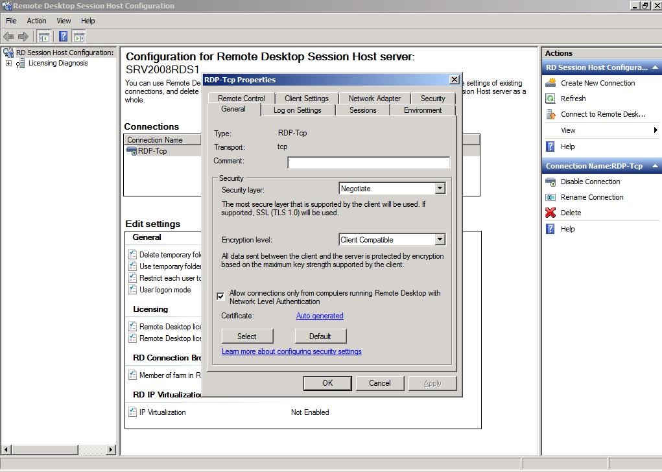The width and height of the screenshot is (662, 472).
Task: Click the Back arrow in the toolbar
Action: click(x=8, y=37)
